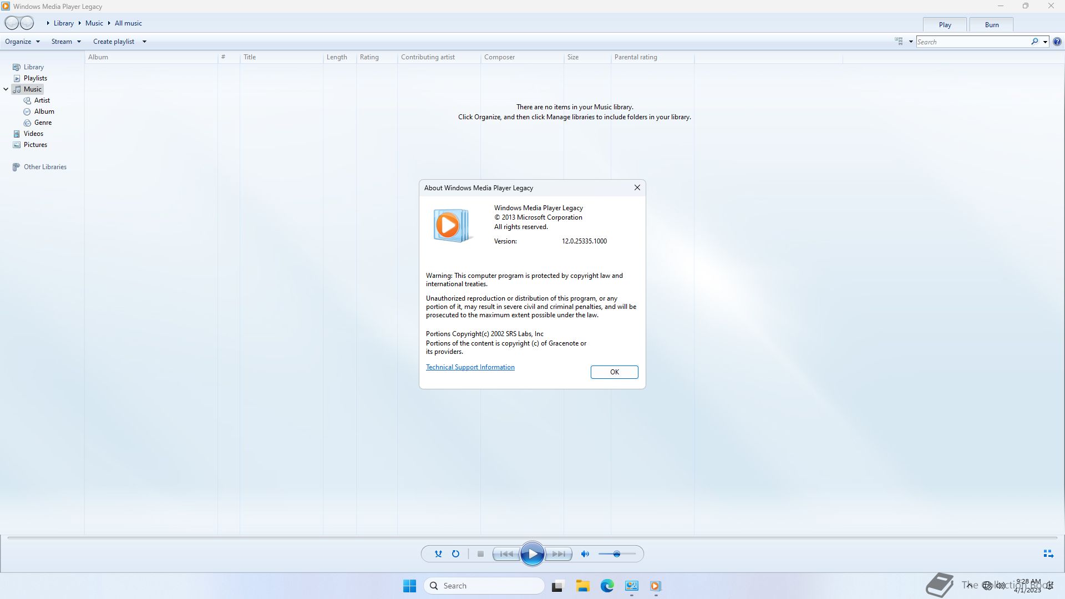Expand the View options dropdown arrow
The width and height of the screenshot is (1065, 599).
click(x=911, y=42)
